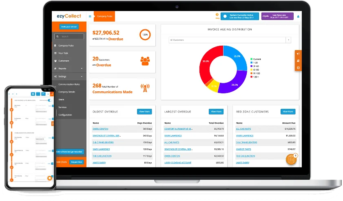Click the megaphone icon on orange side tab
The image size is (343, 201).
click(298, 53)
